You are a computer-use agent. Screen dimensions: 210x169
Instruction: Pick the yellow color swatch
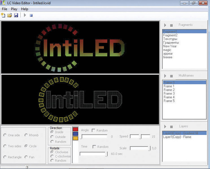click(x=75, y=138)
